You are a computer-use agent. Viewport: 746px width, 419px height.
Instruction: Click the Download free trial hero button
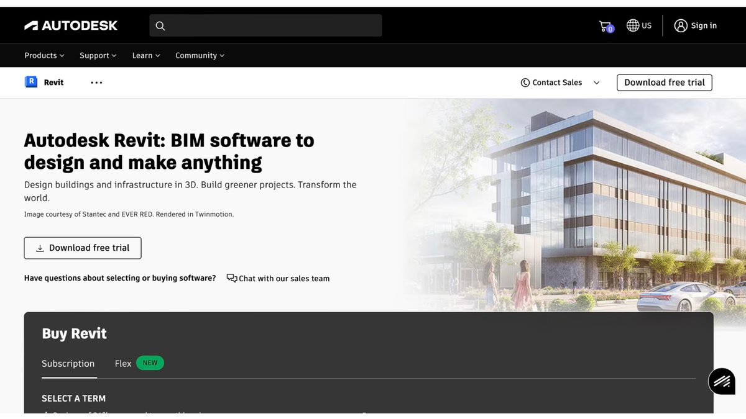82,248
